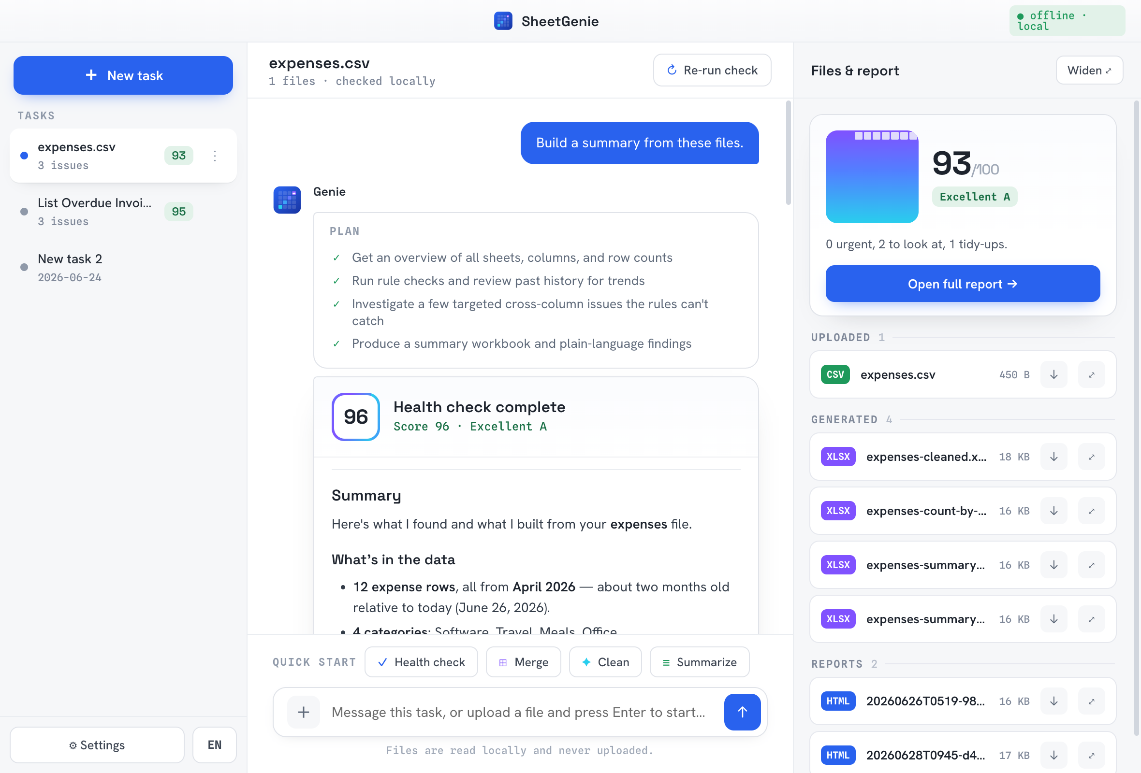Viewport: 1141px width, 773px height.
Task: Download the 20260626T0519 HTML report
Action: pos(1053,701)
